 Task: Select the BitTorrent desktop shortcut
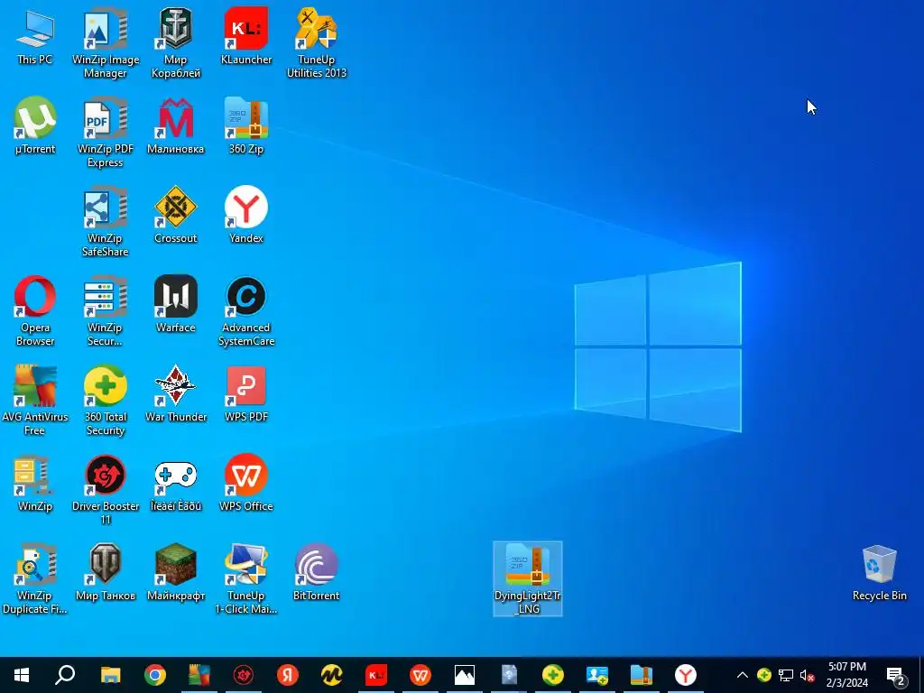[317, 573]
